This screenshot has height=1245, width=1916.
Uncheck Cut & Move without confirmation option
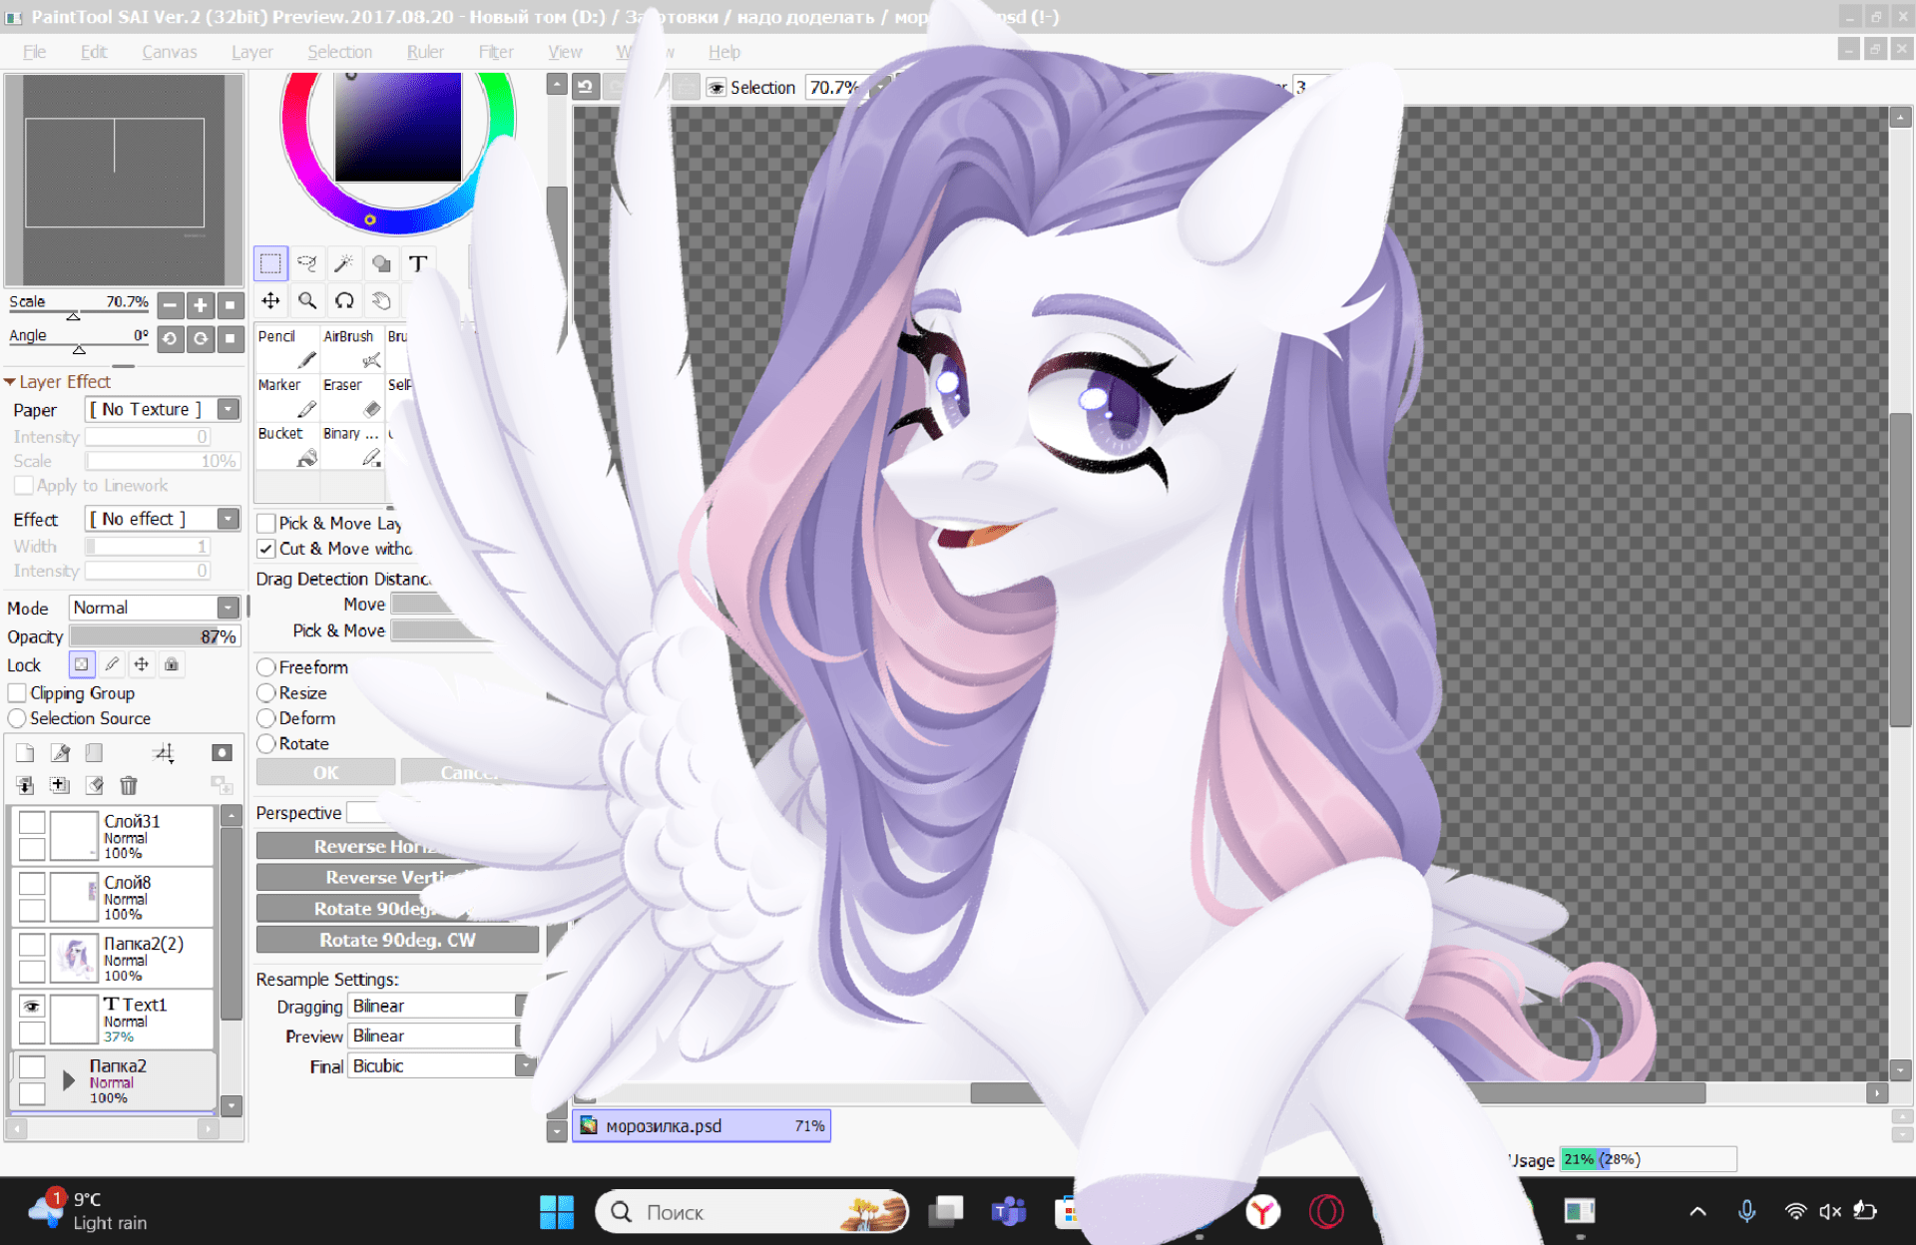pos(266,549)
